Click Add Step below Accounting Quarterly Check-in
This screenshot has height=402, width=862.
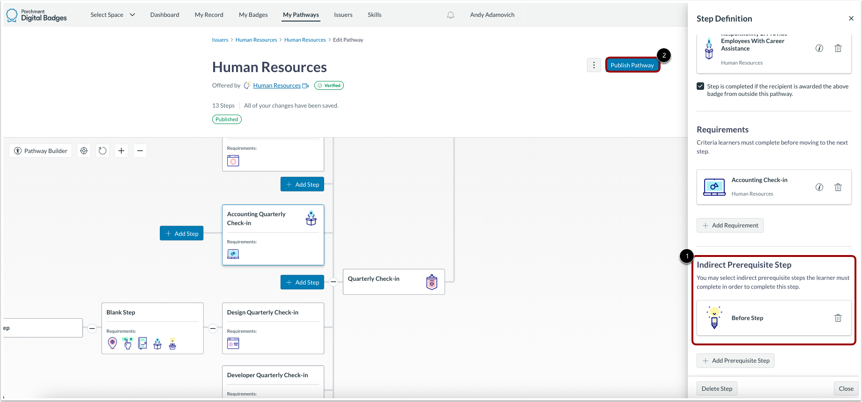302,282
